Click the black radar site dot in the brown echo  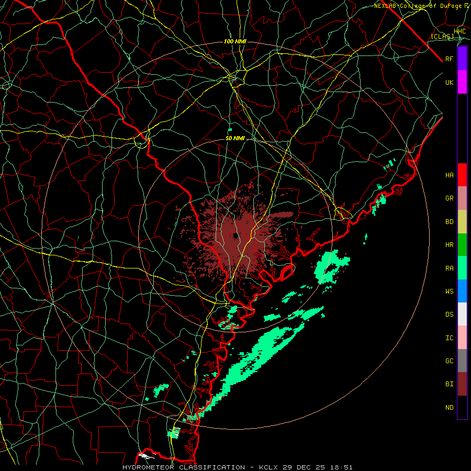[234, 235]
